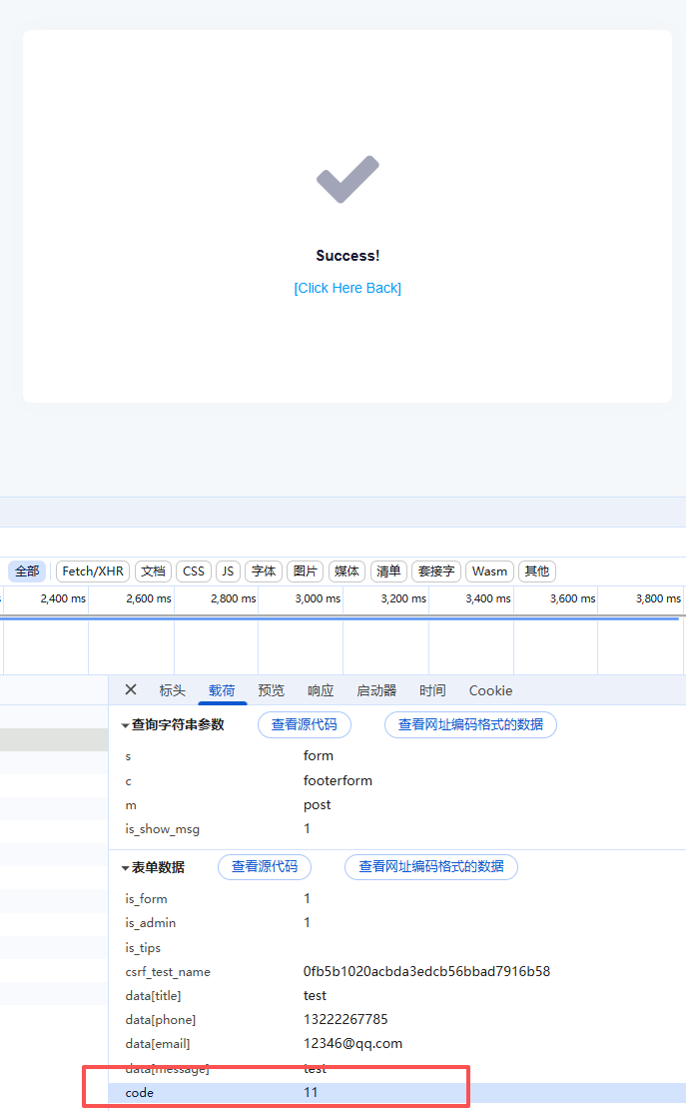686x1111 pixels.
Task: Click 查看网址编码格式的数据 for query string
Action: (470, 724)
